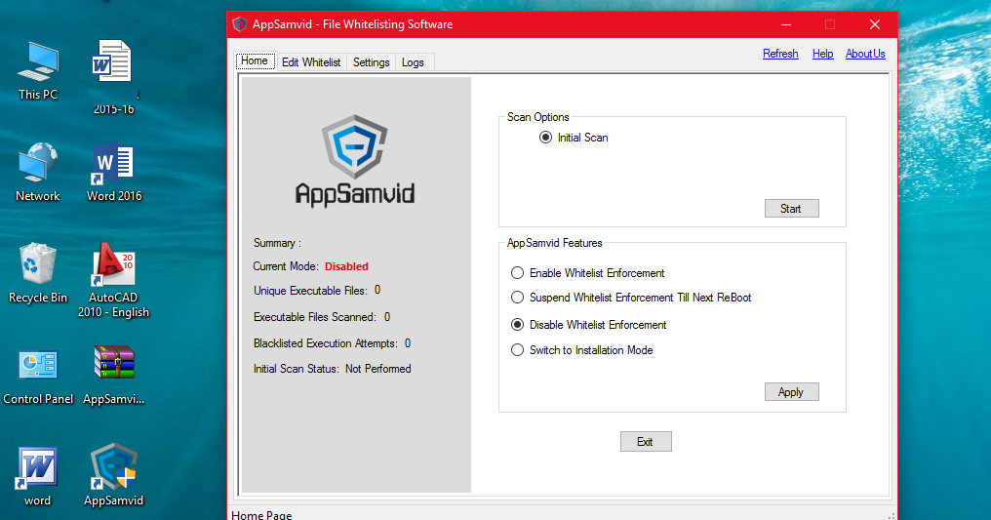This screenshot has height=520, width=991.
Task: Choose Switch to Installation Mode
Action: tap(517, 350)
